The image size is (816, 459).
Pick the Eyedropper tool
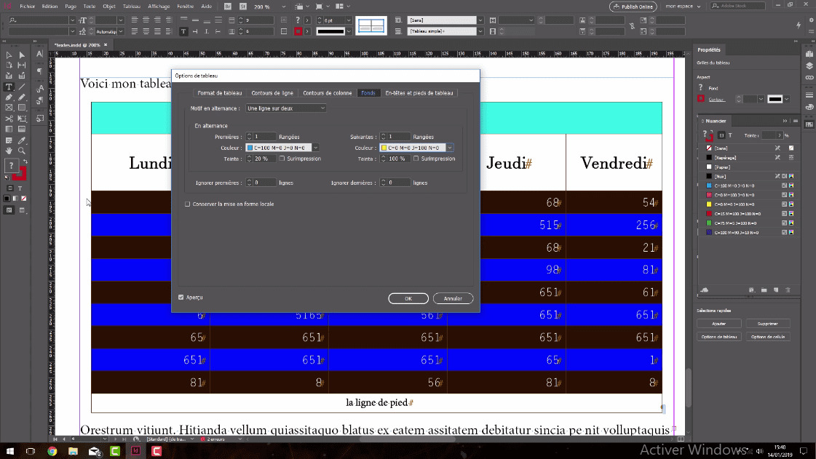(x=22, y=140)
